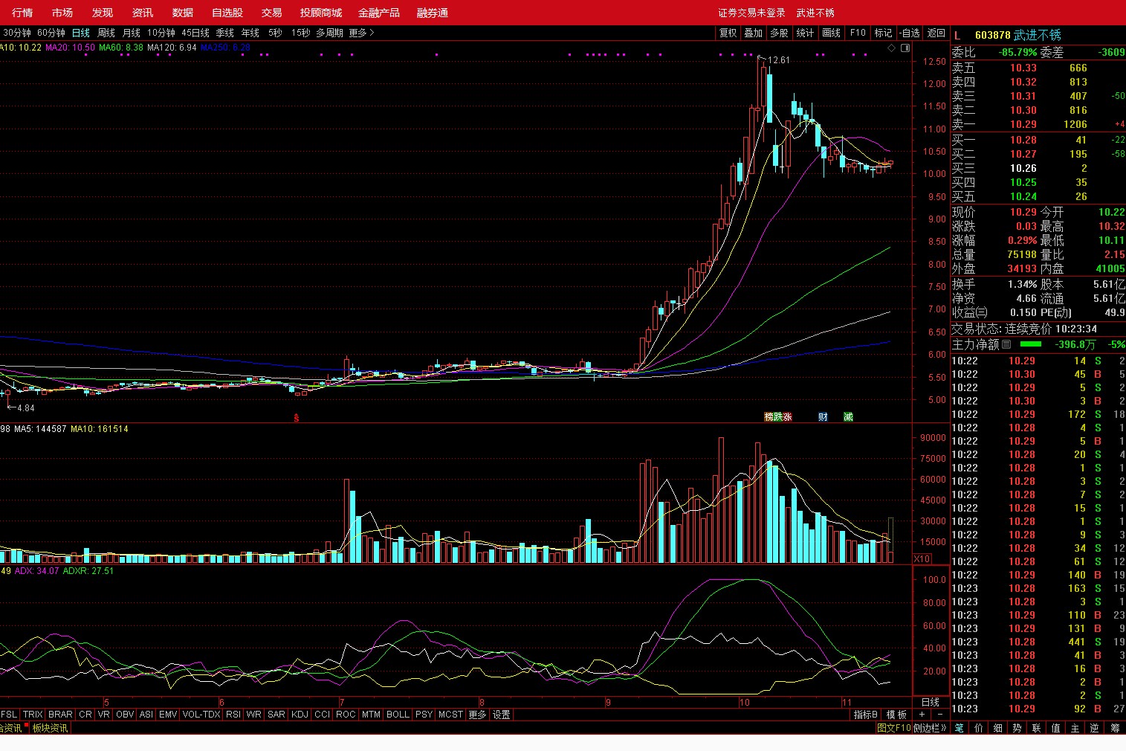1126x751 pixels.
Task: Click the green 主力净额 bar indicator
Action: click(1031, 344)
